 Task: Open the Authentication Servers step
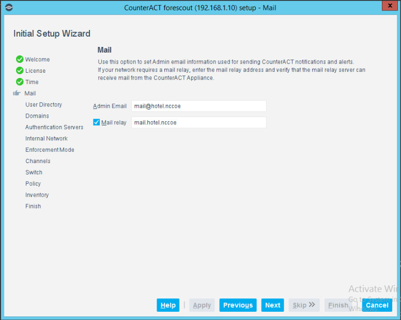54,127
